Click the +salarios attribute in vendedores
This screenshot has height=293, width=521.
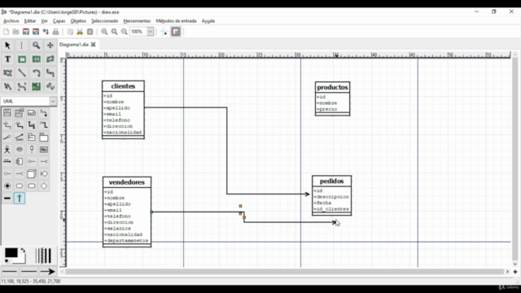point(117,229)
